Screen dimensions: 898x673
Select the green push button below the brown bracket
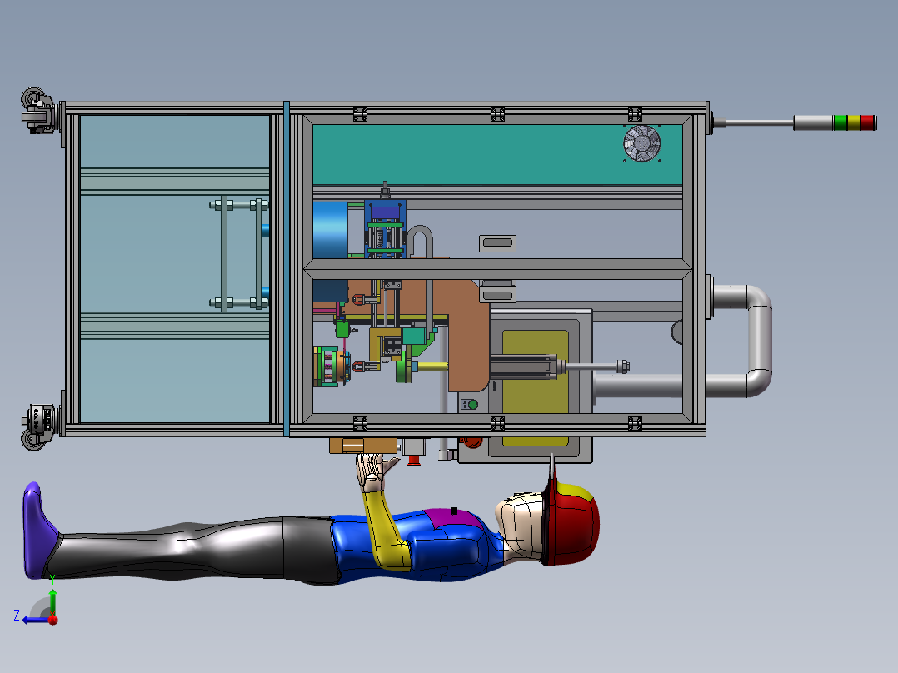tap(472, 405)
